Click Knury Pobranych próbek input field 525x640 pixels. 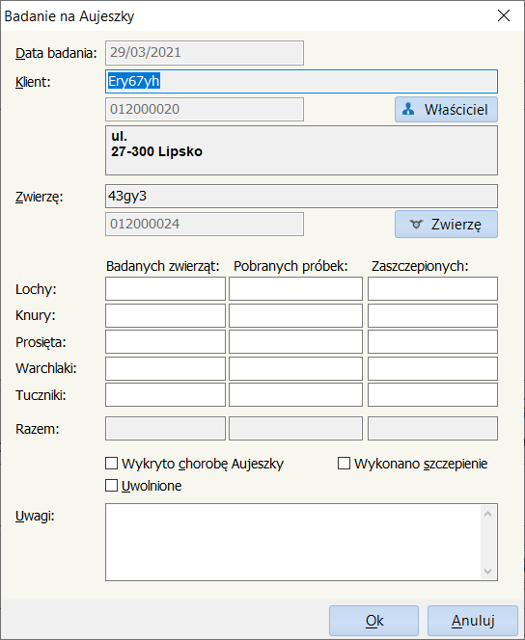point(296,315)
